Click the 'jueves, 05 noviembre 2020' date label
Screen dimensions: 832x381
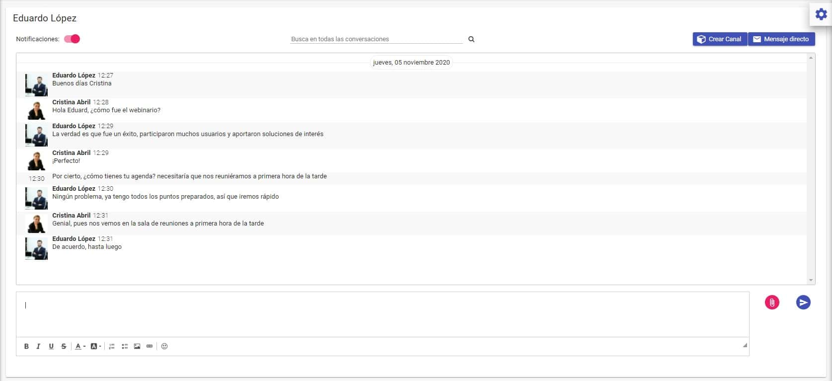pyautogui.click(x=411, y=63)
